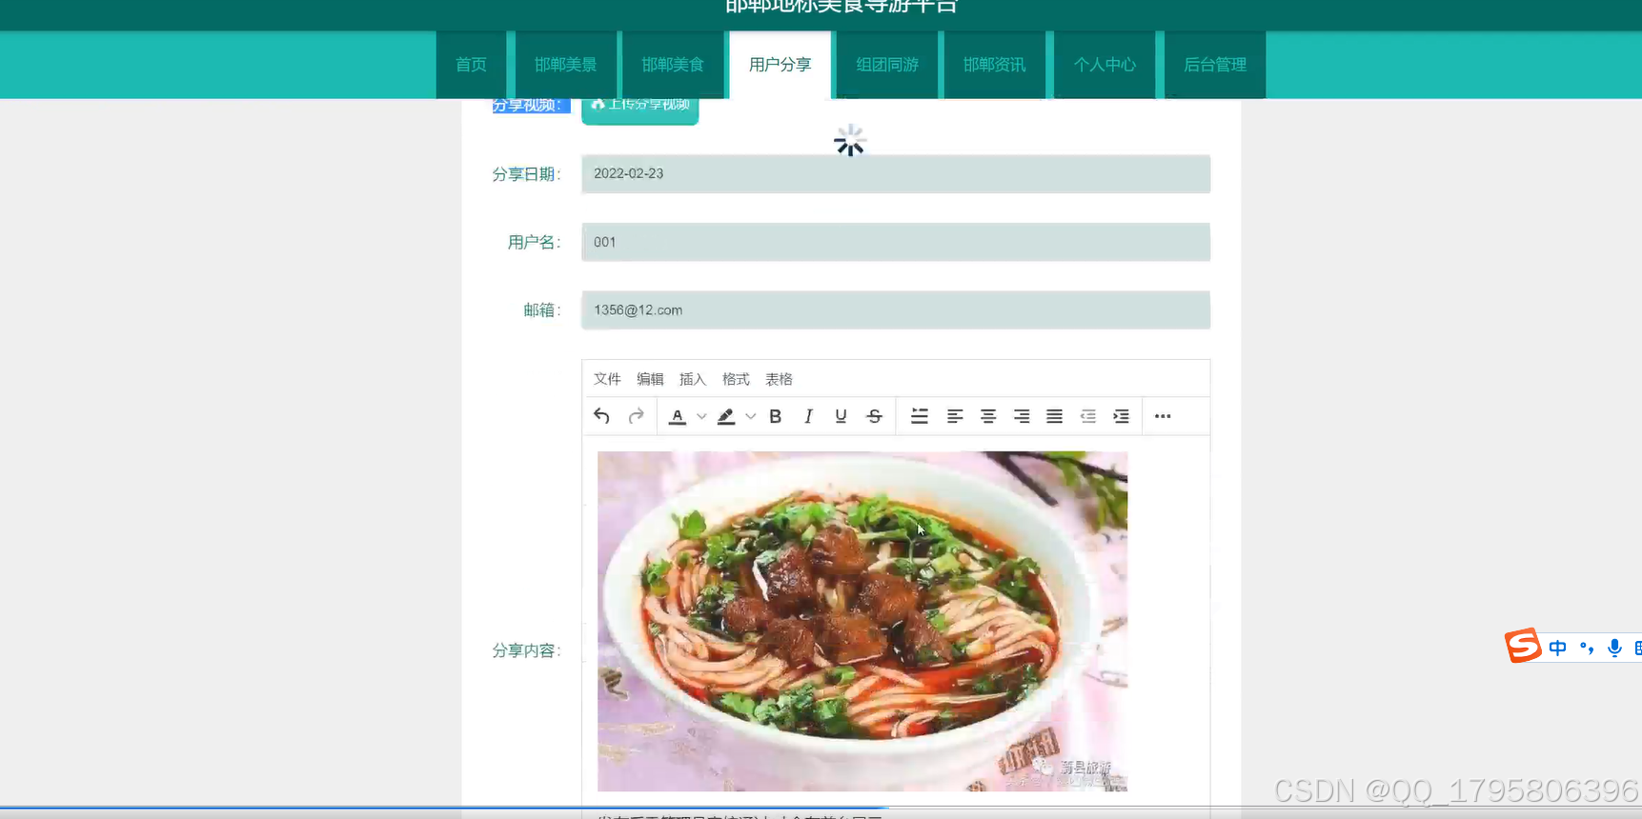The height and width of the screenshot is (819, 1642).
Task: Open 组团同游 navigation tab
Action: click(887, 65)
